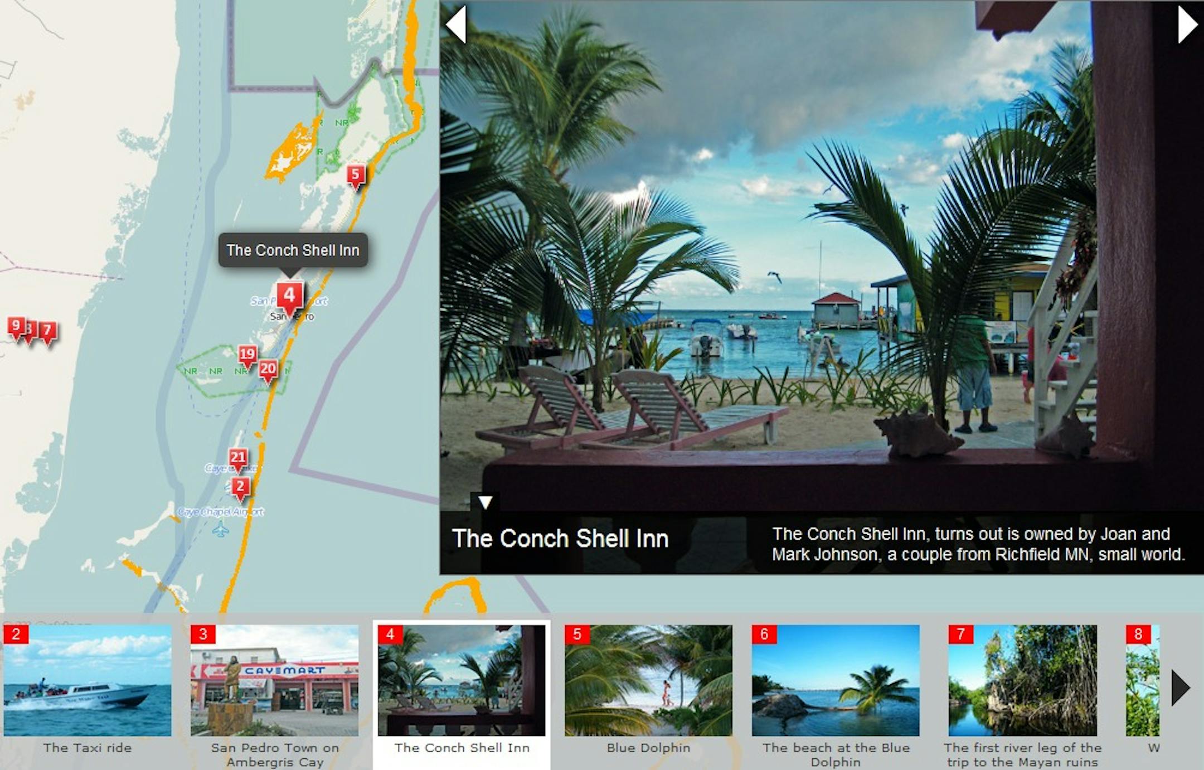The height and width of the screenshot is (770, 1204).
Task: Choose beach at the Blue Dolphin thumbnail
Action: (x=835, y=680)
